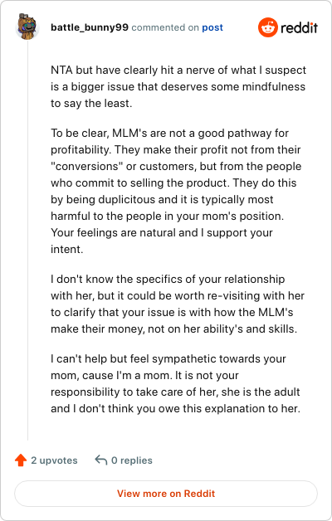Click the paragraph beginning "I can't help but feel"
This screenshot has width=332, height=521.
click(175, 384)
